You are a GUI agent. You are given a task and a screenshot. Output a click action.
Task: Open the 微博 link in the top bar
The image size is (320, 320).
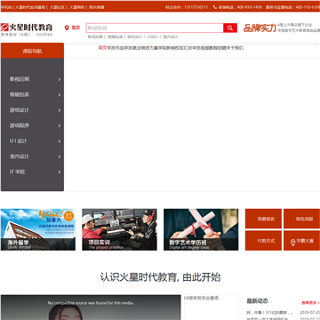pos(97,7)
